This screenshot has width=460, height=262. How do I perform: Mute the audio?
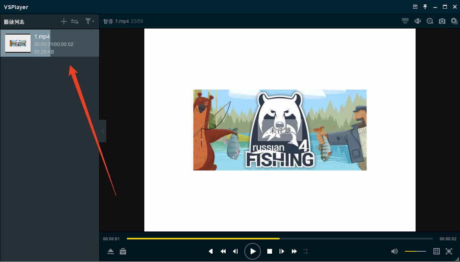coord(395,251)
